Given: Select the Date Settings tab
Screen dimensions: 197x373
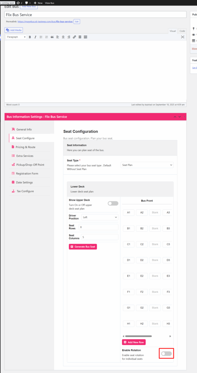Looking at the screenshot, I should pyautogui.click(x=24, y=182).
